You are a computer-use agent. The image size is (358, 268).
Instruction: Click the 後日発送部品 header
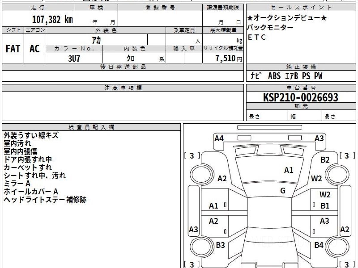coord(123,67)
